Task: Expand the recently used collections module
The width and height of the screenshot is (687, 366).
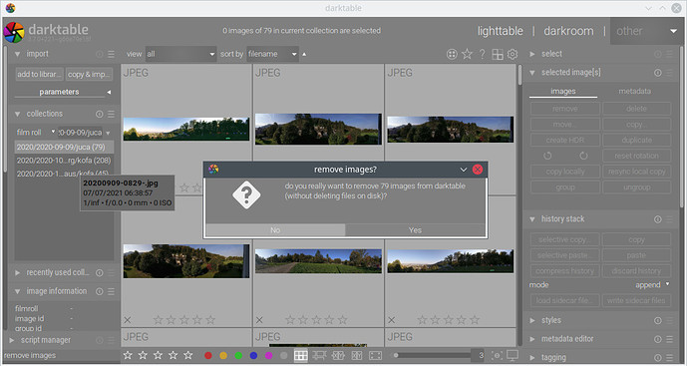Action: pos(18,272)
